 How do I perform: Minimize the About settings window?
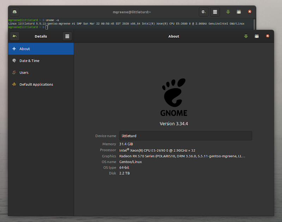[246, 36]
